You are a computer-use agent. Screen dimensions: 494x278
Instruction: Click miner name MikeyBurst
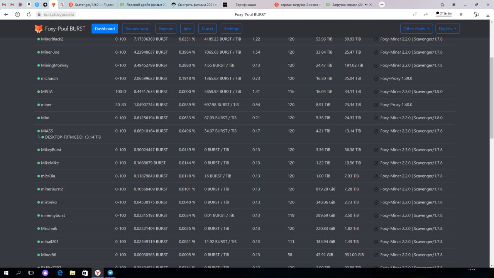pyautogui.click(x=51, y=150)
